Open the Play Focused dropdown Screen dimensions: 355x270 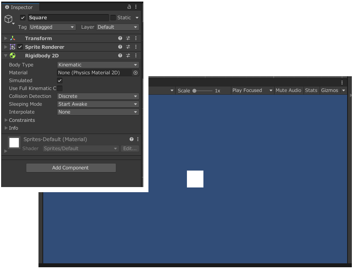pyautogui.click(x=253, y=90)
